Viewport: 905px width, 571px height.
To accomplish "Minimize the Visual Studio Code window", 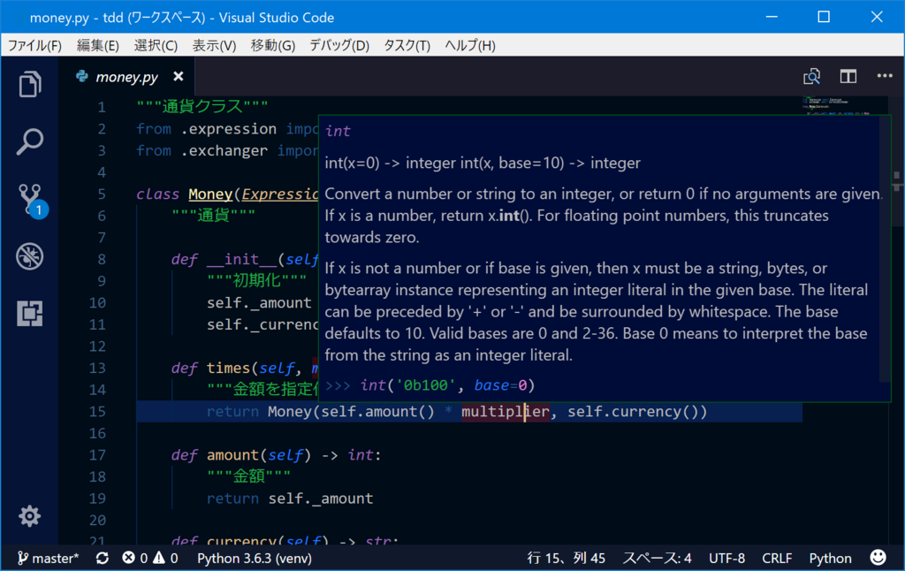I will pyautogui.click(x=771, y=17).
